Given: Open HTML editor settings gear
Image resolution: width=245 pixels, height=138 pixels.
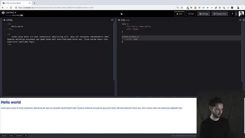Looking at the screenshot, I should [x=4, y=20].
